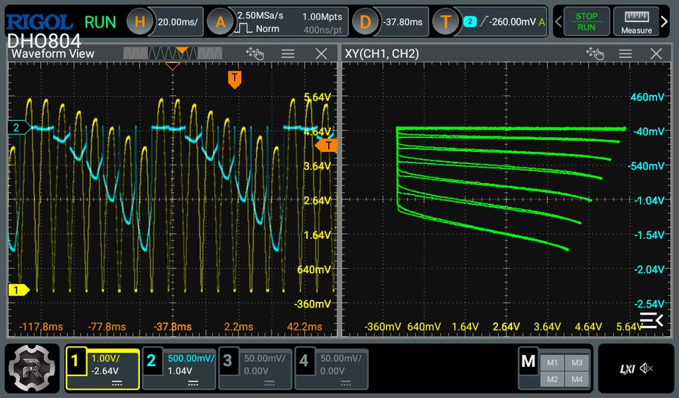
Task: Select the trigger position T marker at top
Action: coord(234,80)
